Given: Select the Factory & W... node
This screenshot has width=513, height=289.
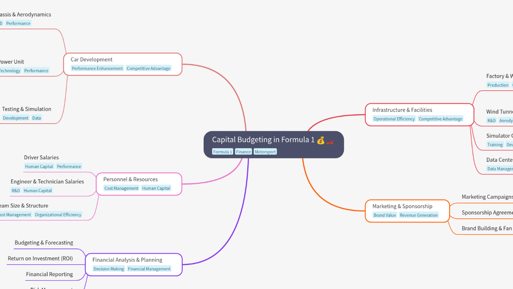Looking at the screenshot, I should click(499, 76).
